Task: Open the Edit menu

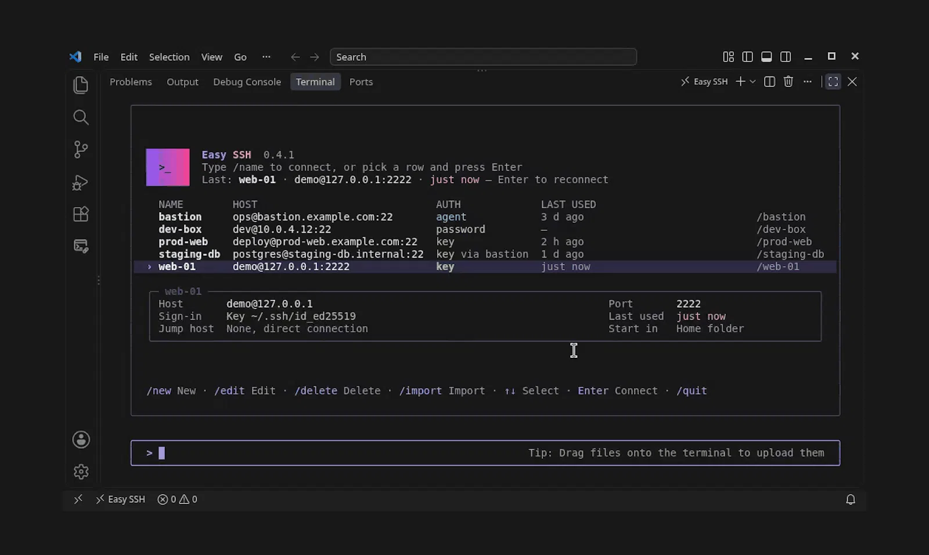Action: (x=129, y=57)
